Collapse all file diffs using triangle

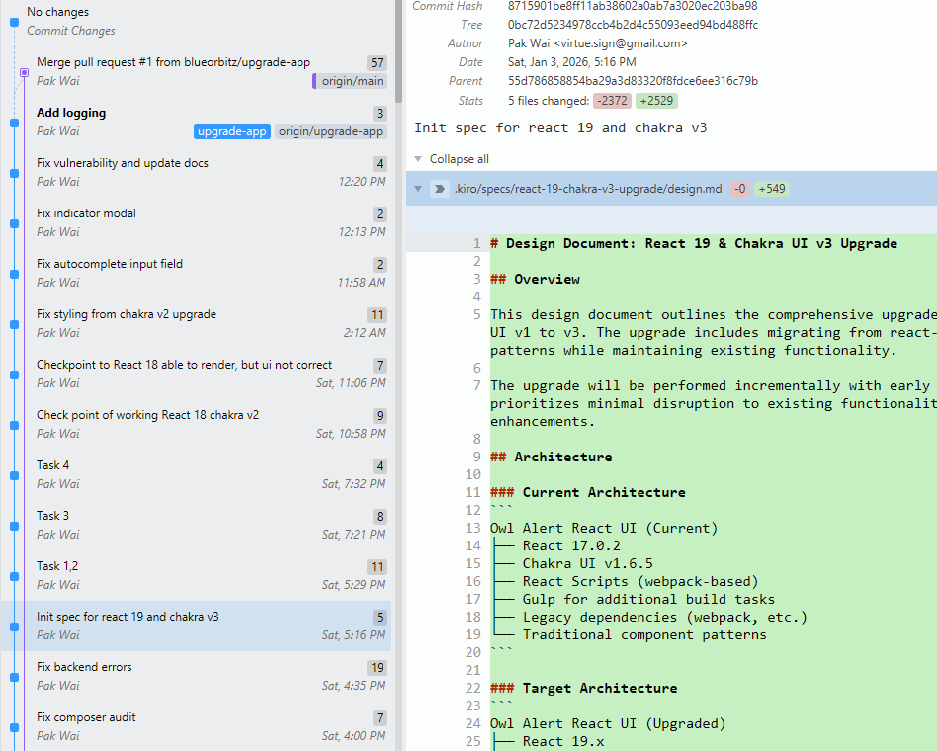[x=419, y=159]
